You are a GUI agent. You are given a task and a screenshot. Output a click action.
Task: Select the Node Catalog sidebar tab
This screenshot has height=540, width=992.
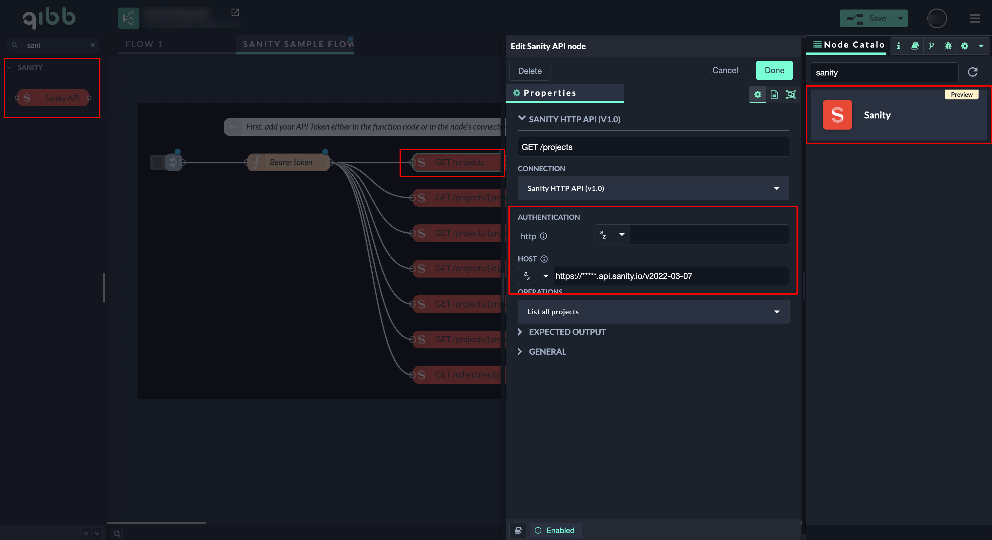pos(848,45)
